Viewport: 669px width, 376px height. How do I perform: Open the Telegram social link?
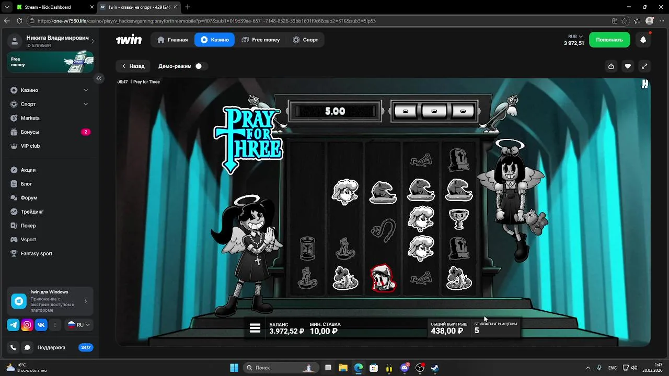tap(13, 325)
